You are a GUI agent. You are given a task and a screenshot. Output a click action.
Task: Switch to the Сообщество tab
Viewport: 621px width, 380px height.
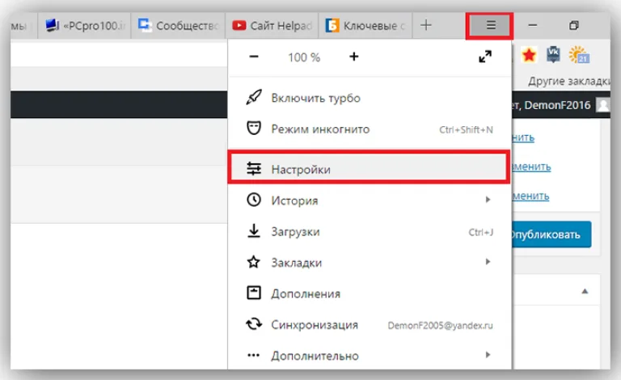(x=178, y=26)
